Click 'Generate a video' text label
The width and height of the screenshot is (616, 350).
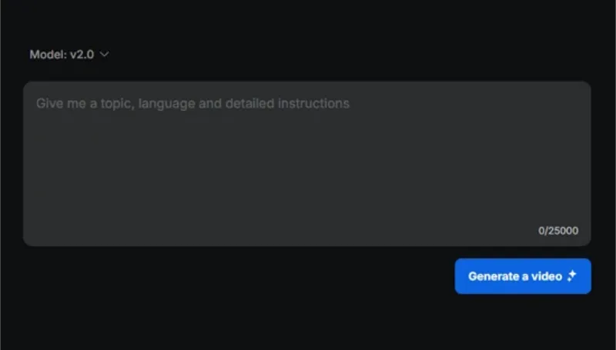tap(515, 276)
